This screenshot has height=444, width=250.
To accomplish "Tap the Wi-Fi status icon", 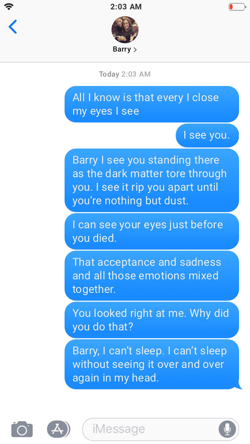I will point(9,7).
